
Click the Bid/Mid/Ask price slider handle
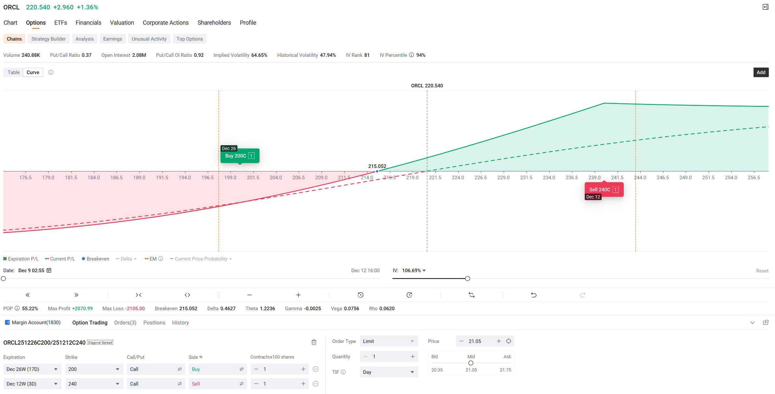tap(471, 363)
